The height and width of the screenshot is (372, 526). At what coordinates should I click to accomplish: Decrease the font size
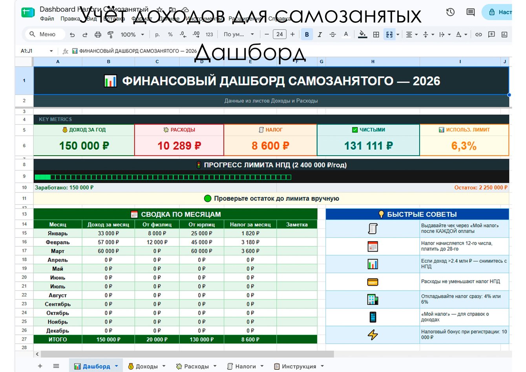[267, 35]
